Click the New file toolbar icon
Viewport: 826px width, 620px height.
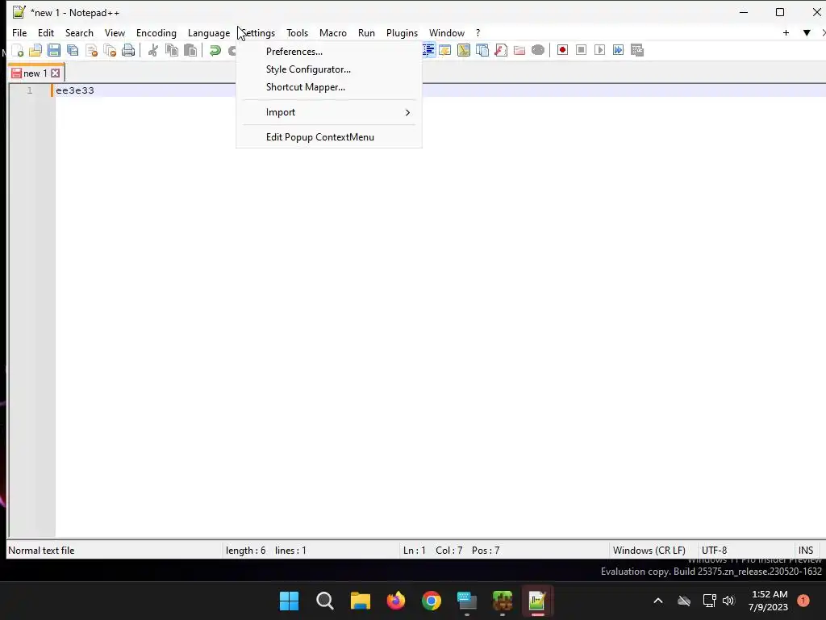18,51
